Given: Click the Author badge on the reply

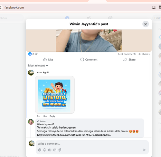Looking at the screenshot, I should tap(42, 121).
